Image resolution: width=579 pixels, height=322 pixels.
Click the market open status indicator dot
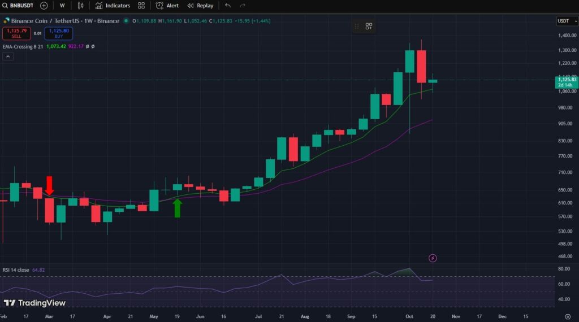point(127,21)
